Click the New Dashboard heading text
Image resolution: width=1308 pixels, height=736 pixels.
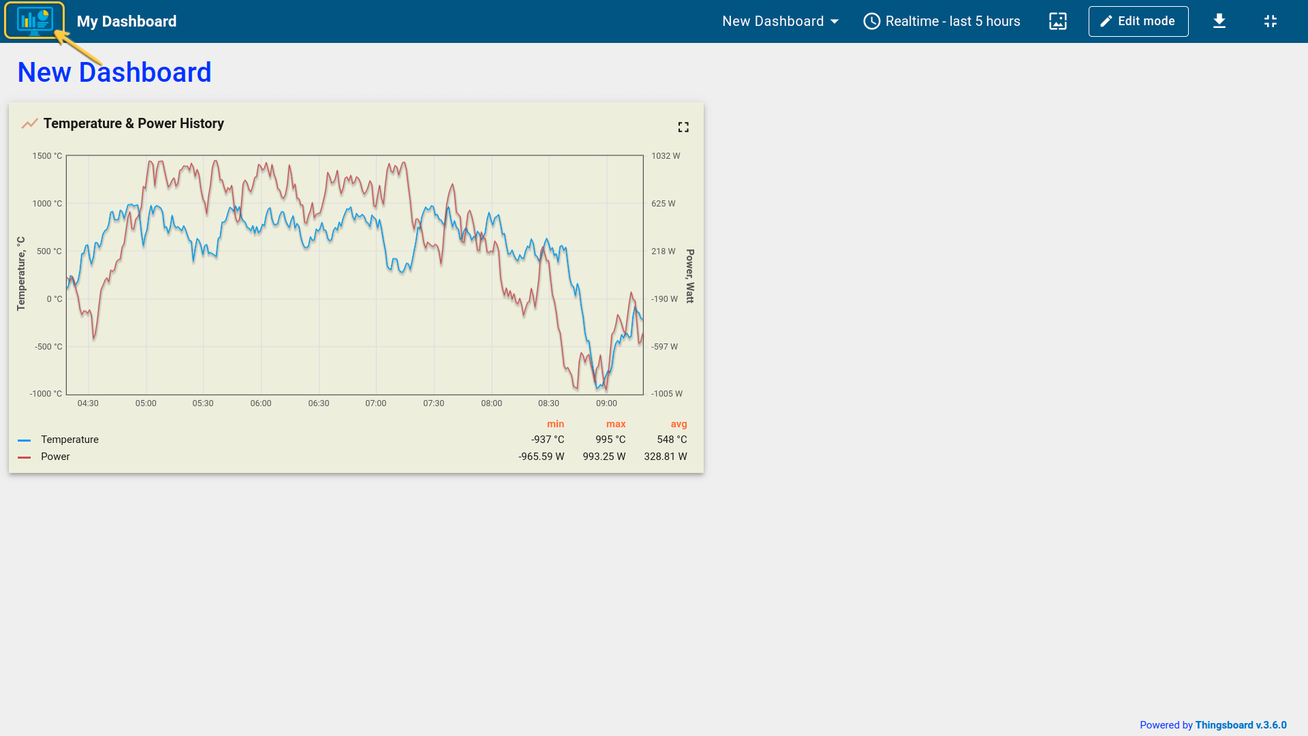pyautogui.click(x=114, y=72)
